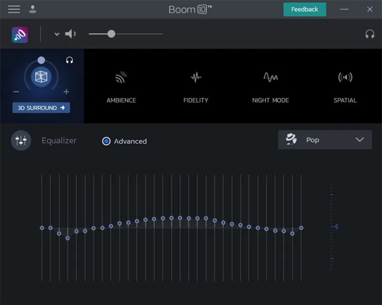Click the 3D Surround cube icon

coord(41,76)
